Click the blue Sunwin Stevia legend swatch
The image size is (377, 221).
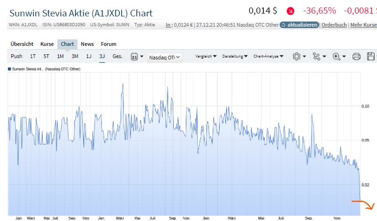(x=9, y=69)
